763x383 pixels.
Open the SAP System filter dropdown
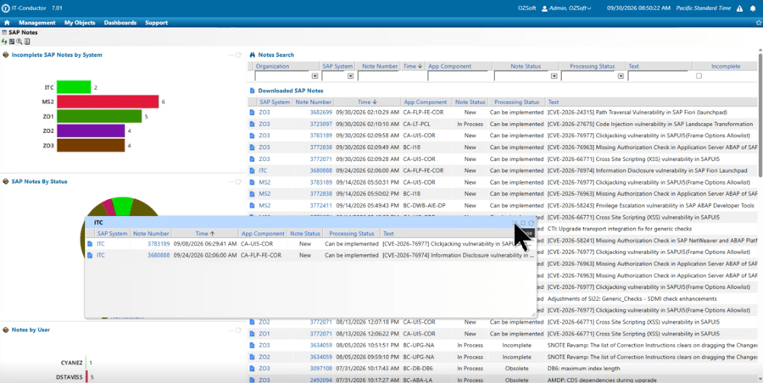[350, 76]
